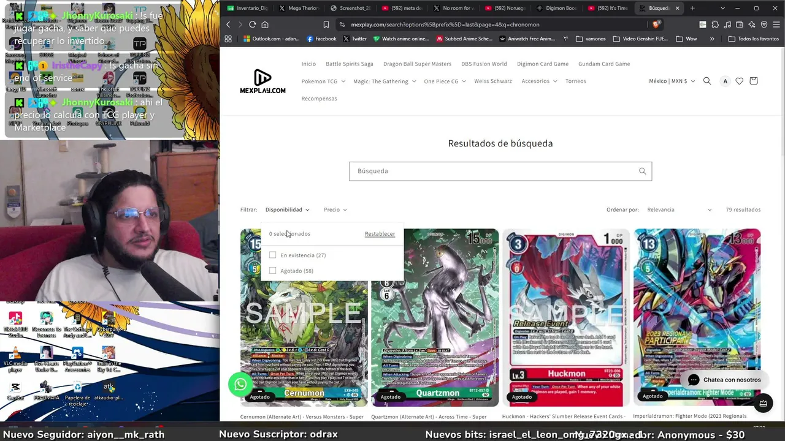Viewport: 785px width, 441px height.
Task: Open Recompensas menu item
Action: tap(319, 99)
